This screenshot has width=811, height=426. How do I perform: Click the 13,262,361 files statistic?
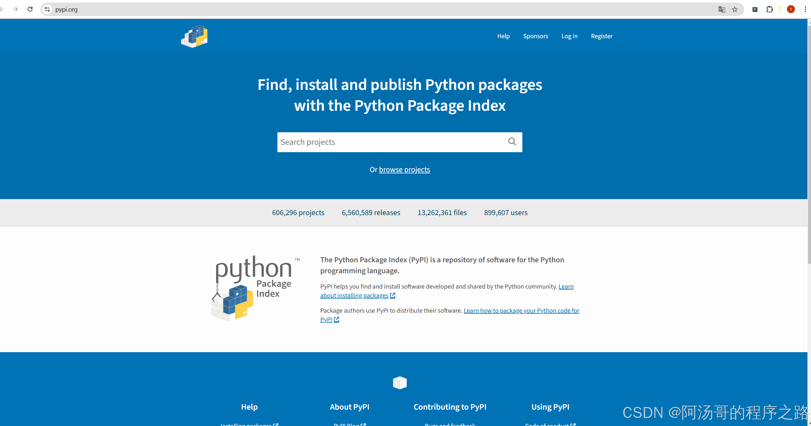pyautogui.click(x=442, y=213)
